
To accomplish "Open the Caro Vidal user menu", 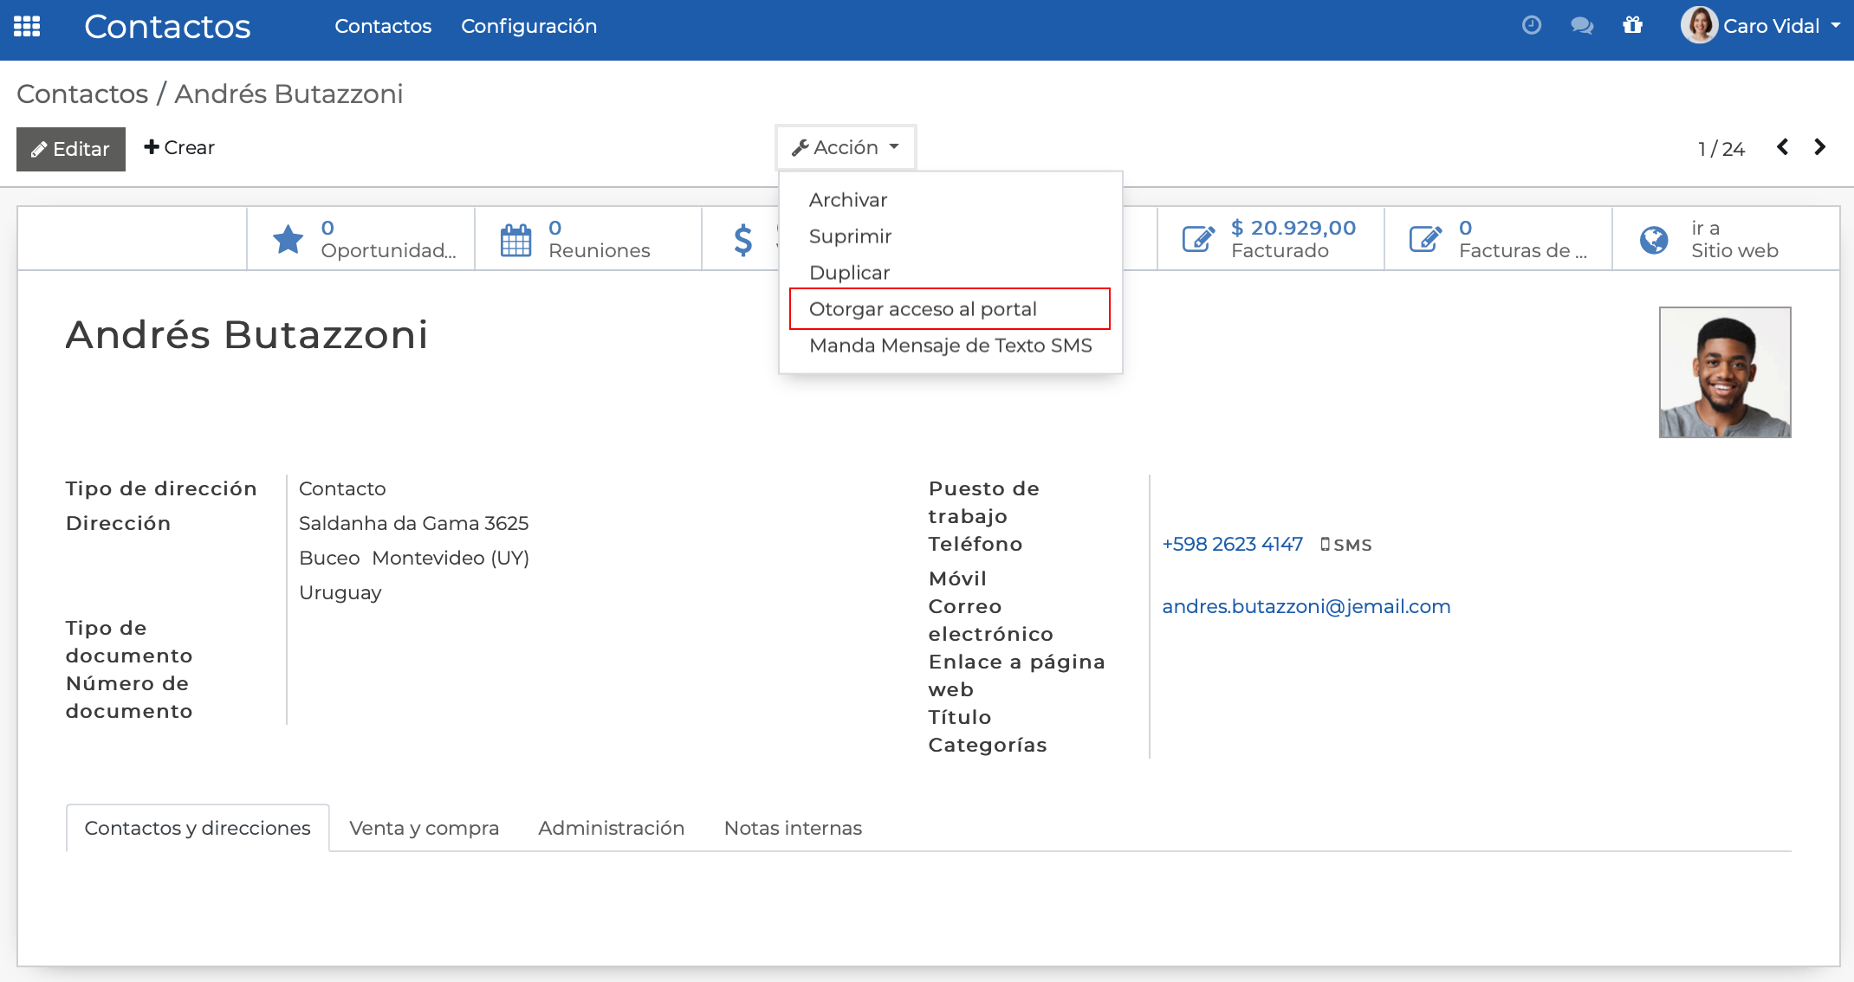I will point(1760,26).
